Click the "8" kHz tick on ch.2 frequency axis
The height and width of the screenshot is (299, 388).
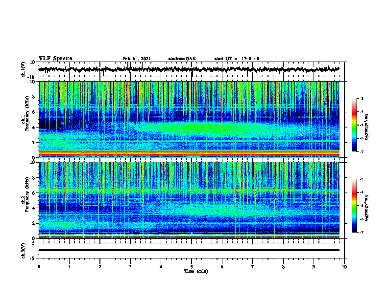point(34,178)
